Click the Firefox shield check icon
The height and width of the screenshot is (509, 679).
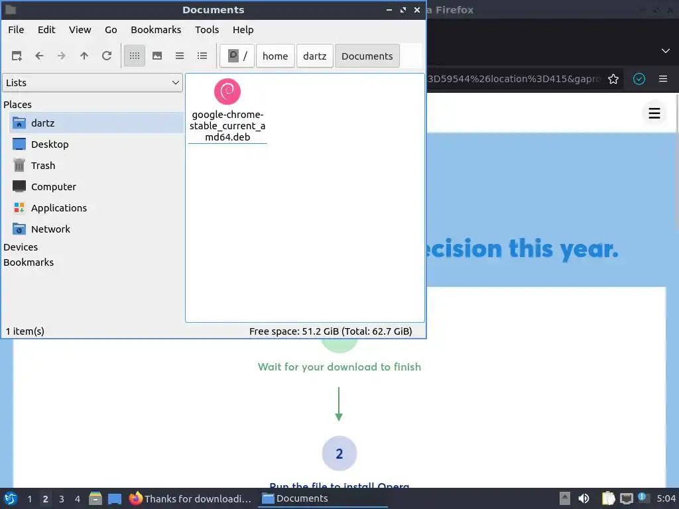[x=639, y=79]
